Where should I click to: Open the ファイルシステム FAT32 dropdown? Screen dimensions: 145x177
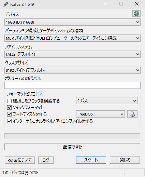(72, 54)
